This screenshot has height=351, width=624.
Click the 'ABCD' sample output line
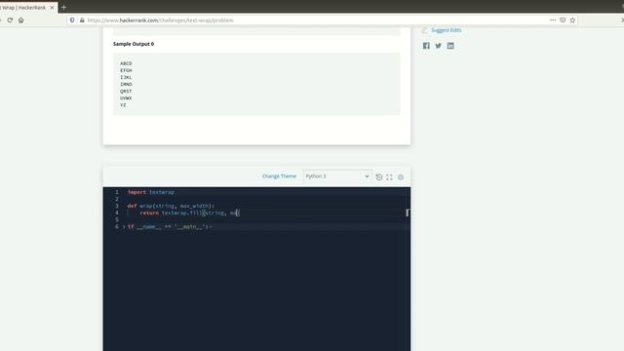click(126, 63)
